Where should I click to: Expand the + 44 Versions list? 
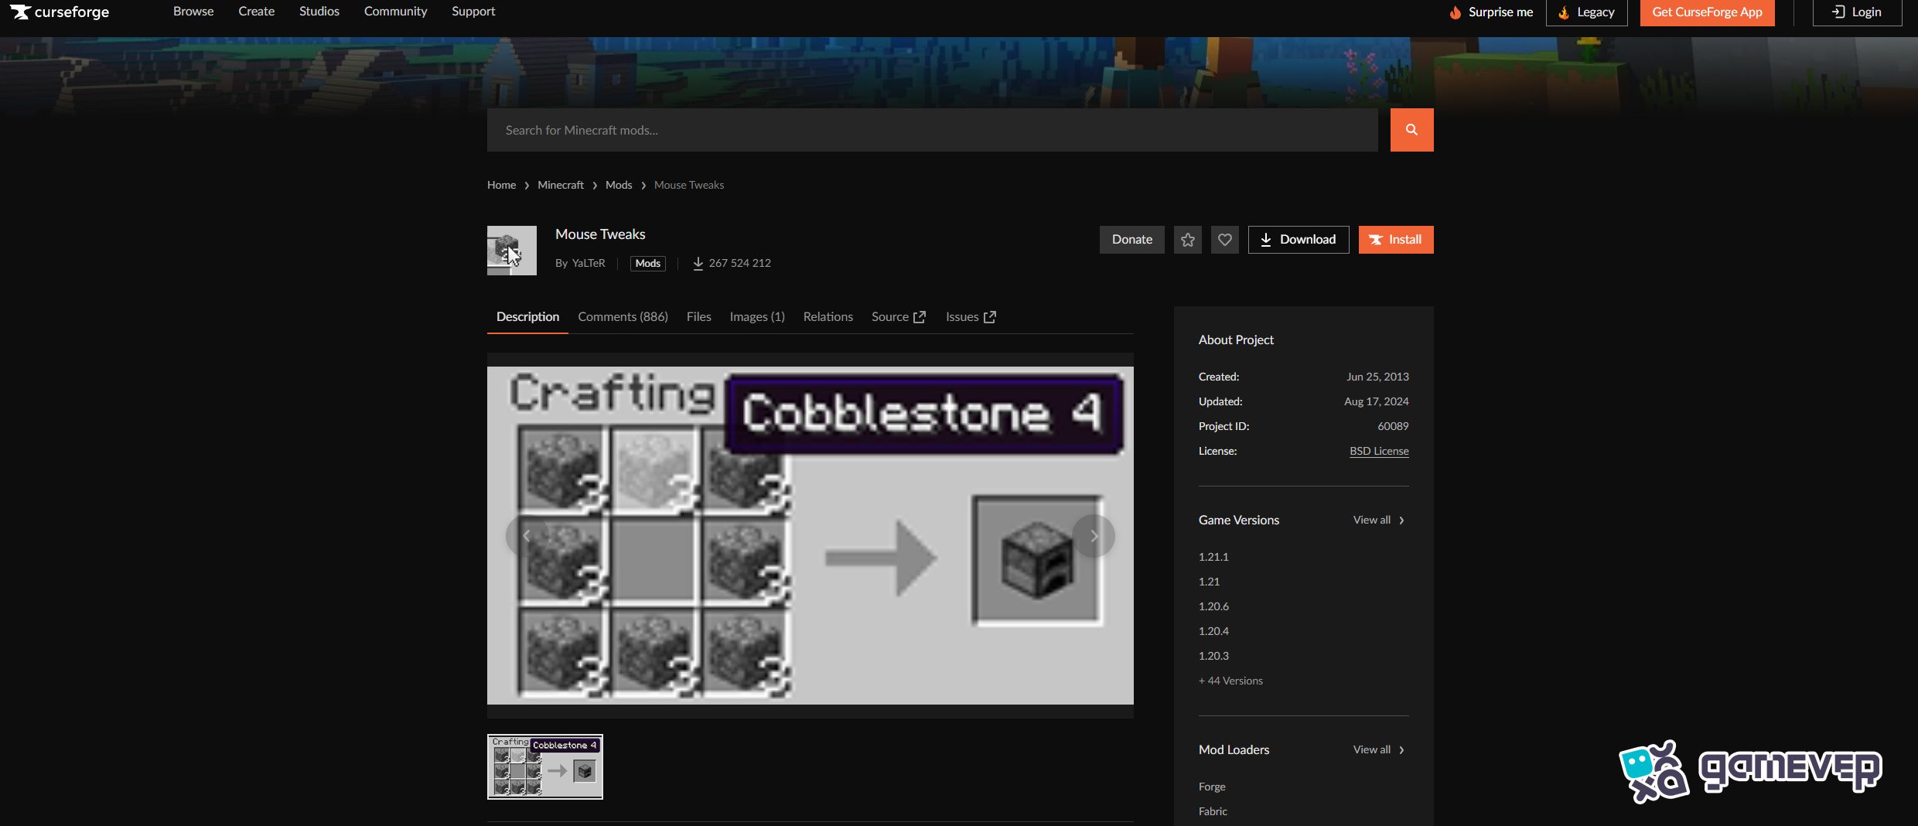1230,681
